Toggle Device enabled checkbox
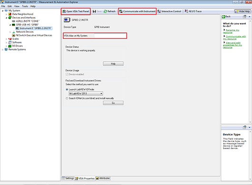Viewport: 252px width, 185px height. 67,74
